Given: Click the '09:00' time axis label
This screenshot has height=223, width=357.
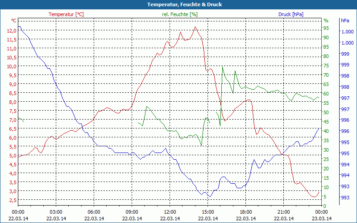Looking at the screenshot, I should coord(132,212).
